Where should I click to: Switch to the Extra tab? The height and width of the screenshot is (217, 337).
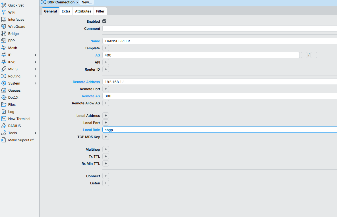pyautogui.click(x=66, y=11)
